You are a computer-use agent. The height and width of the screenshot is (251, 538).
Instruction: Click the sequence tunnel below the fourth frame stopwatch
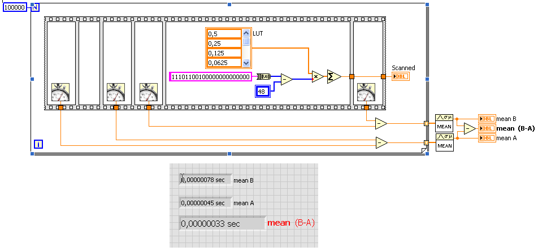click(149, 107)
